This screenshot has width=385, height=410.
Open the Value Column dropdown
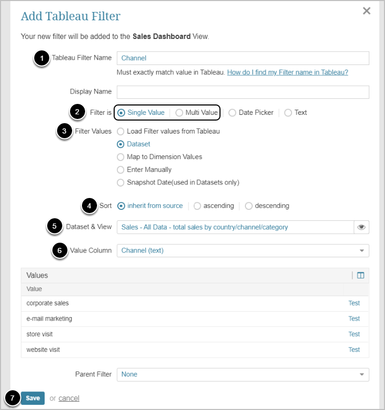tap(242, 250)
